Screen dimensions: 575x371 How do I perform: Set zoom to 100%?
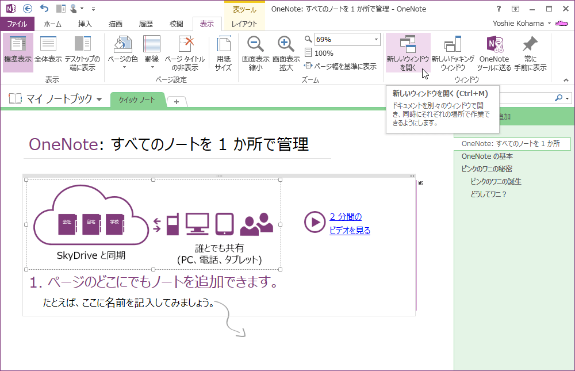[x=319, y=53]
